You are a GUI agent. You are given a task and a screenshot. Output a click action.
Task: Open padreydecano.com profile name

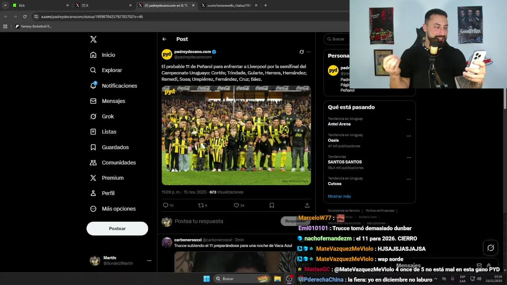193,51
